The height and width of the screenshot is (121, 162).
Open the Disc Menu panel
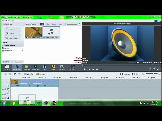click(62, 67)
